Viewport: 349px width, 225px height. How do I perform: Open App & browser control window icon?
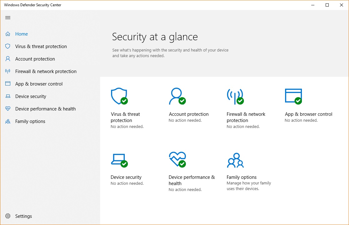pos(293,95)
